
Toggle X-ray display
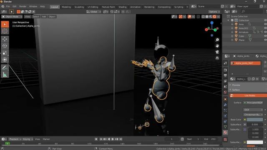tap(198, 17)
